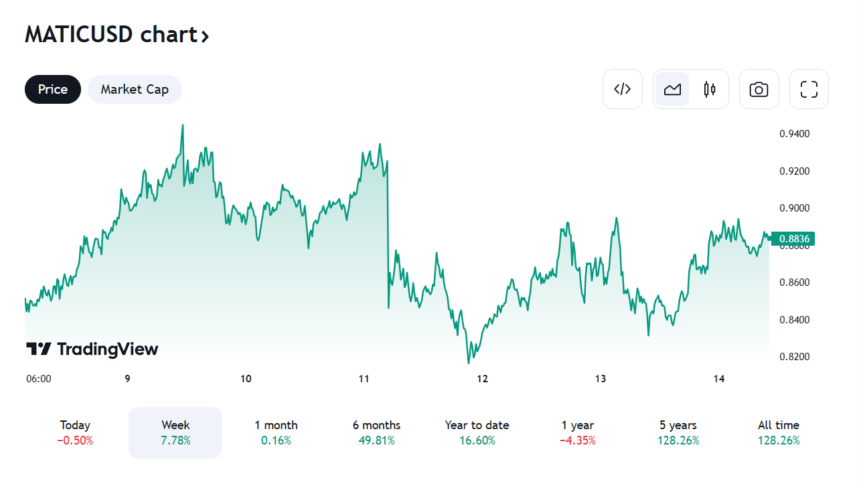Viewport: 857px width, 482px height.
Task: Open the embed code widget icon
Action: (x=623, y=89)
